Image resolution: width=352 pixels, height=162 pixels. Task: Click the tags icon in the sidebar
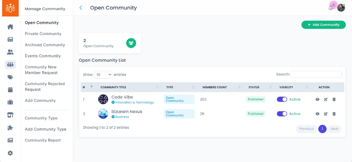[x=10, y=77]
